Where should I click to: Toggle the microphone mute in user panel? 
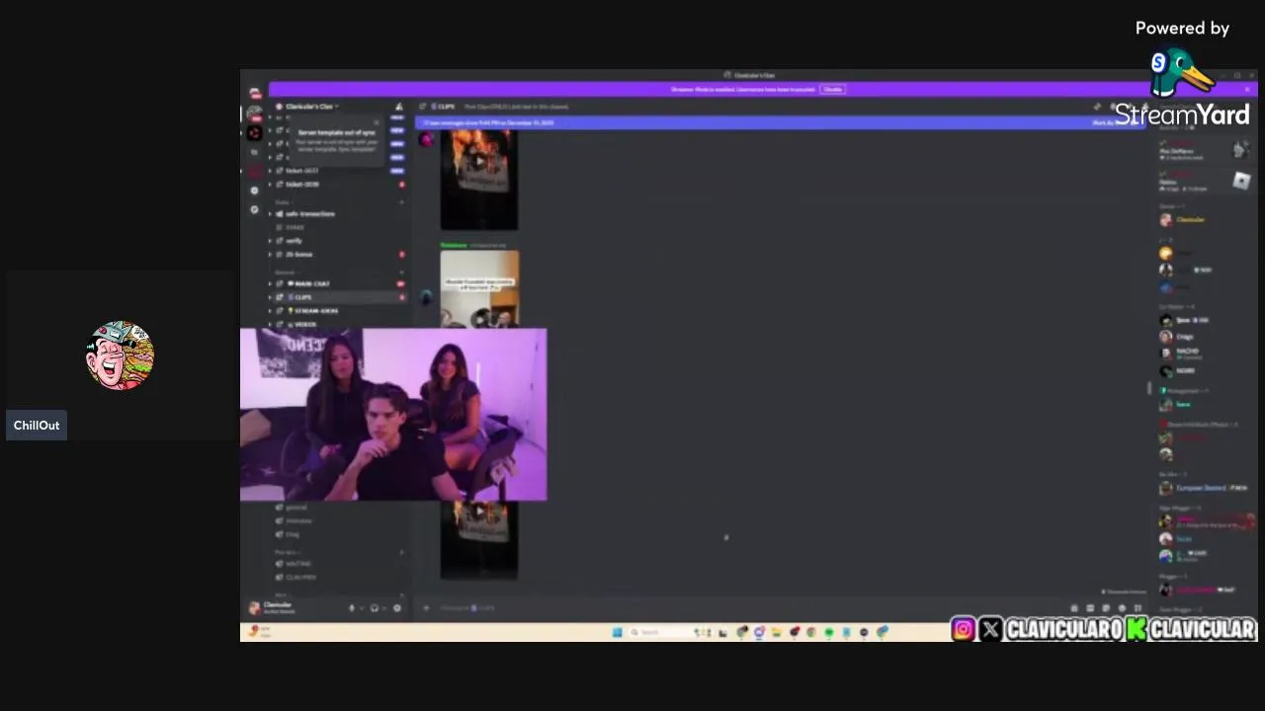tap(352, 608)
